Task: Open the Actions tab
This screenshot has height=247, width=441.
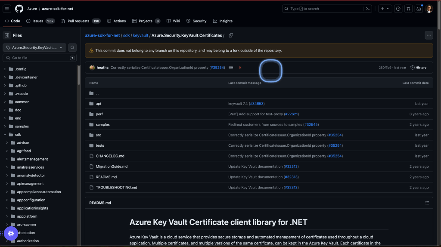Action: click(x=116, y=21)
